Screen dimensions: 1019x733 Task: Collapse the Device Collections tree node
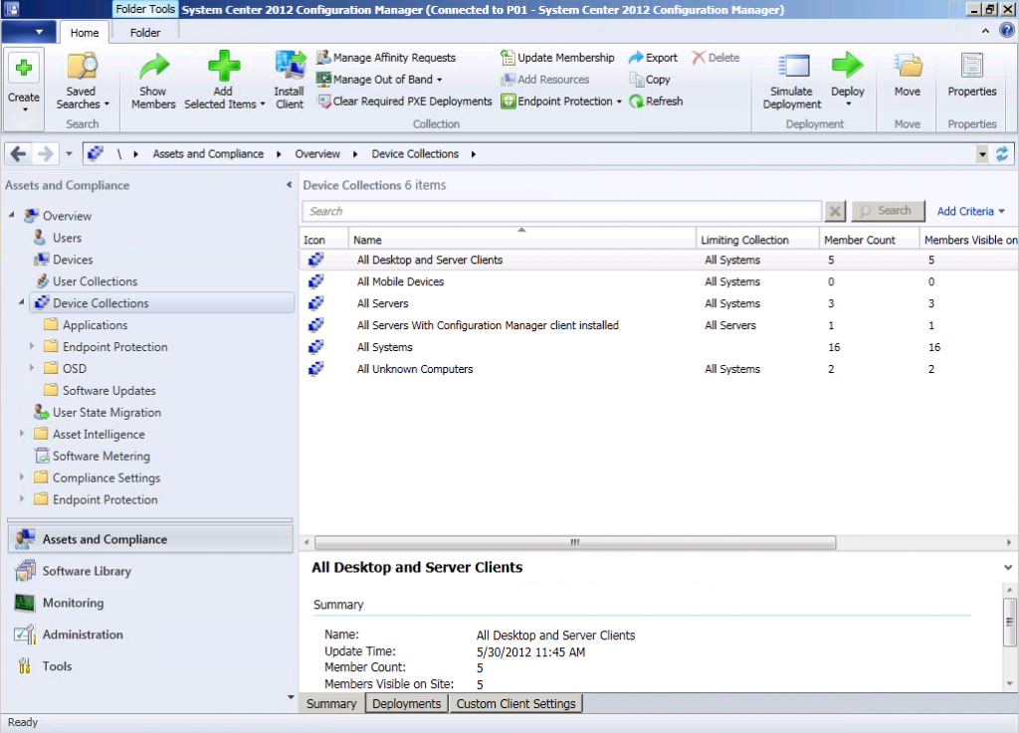pyautogui.click(x=22, y=302)
